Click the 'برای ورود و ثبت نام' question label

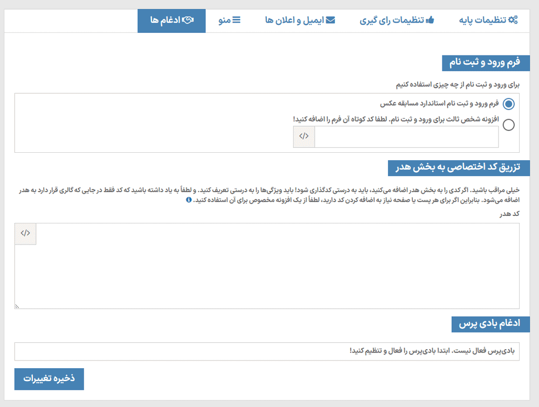[458, 84]
